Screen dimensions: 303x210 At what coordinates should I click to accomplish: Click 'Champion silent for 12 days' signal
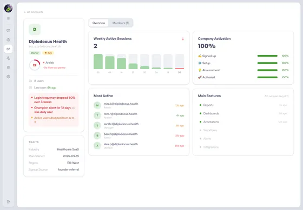click(x=55, y=110)
